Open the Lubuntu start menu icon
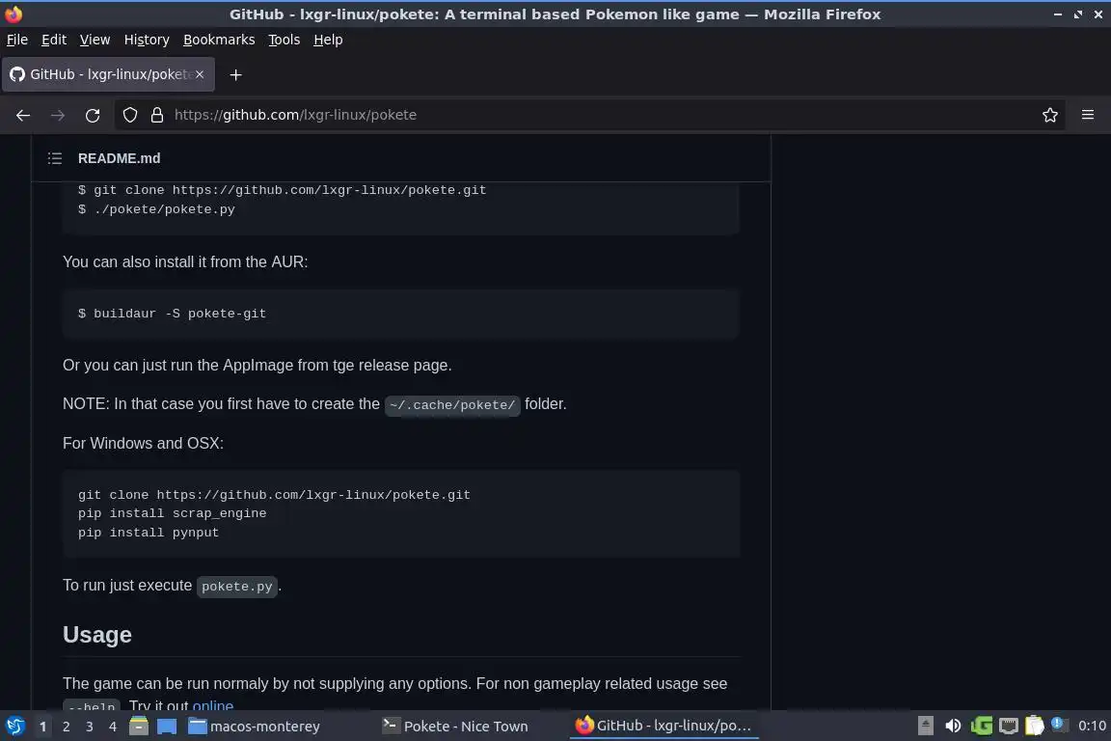This screenshot has width=1111, height=741. 14,726
